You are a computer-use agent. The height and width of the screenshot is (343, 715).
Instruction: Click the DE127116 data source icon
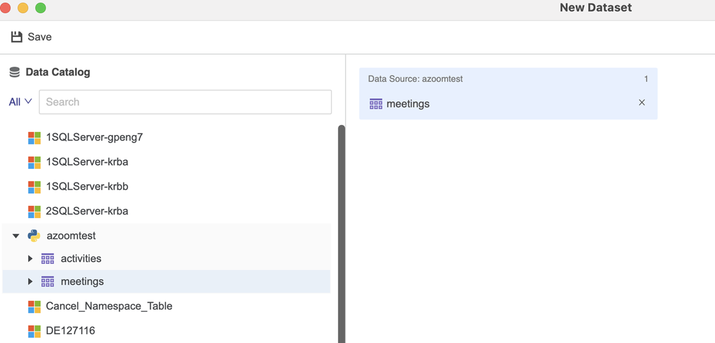pyautogui.click(x=35, y=331)
